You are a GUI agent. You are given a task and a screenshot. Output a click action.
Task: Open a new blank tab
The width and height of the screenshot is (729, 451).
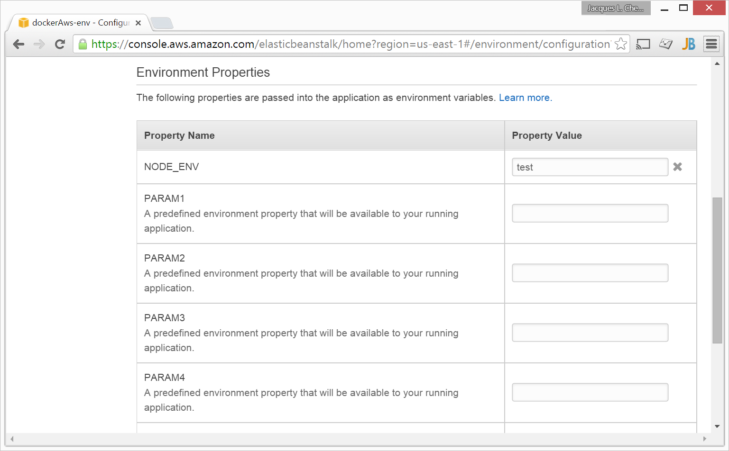coord(162,23)
